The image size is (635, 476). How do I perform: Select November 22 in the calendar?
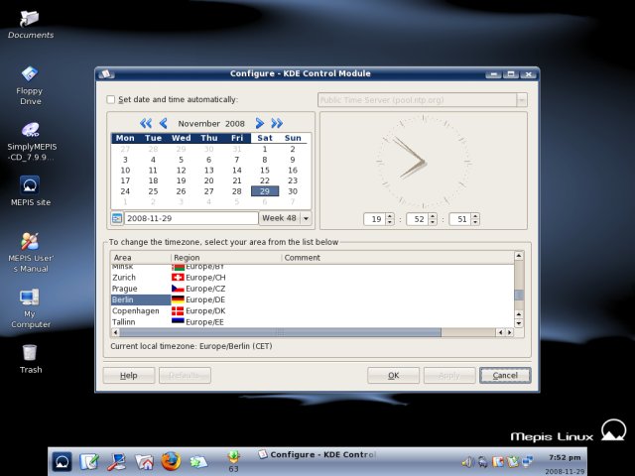[x=265, y=180]
